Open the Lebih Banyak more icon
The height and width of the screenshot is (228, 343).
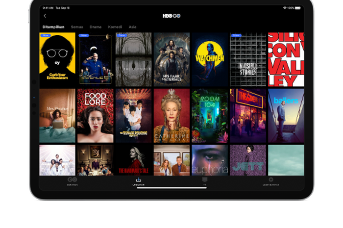[271, 179]
